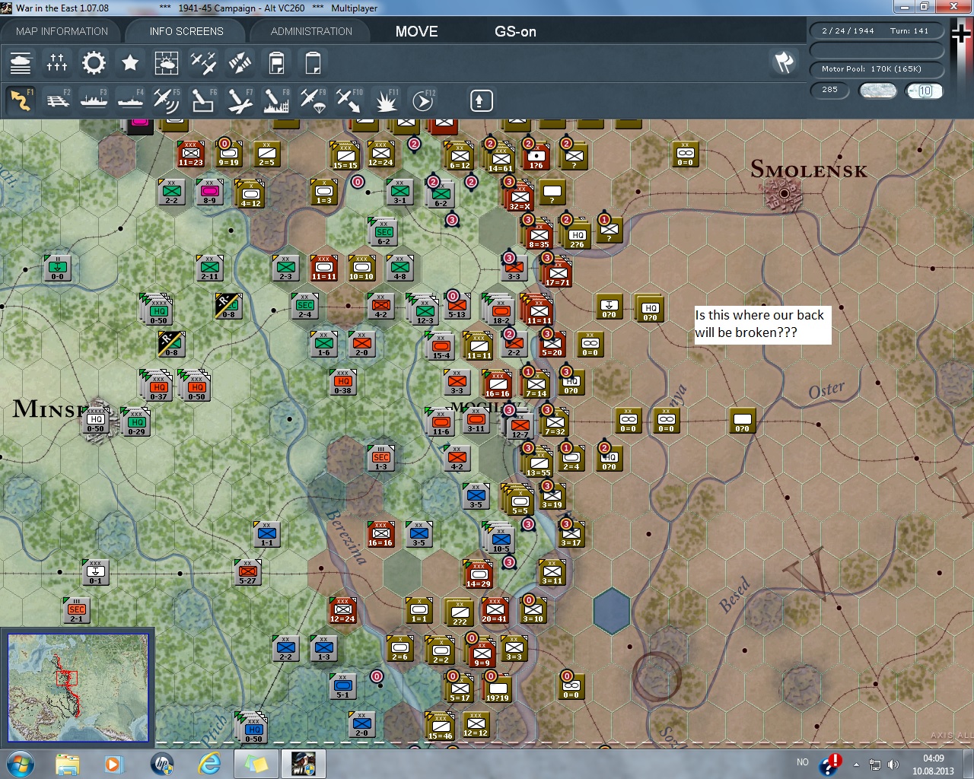Switch to the Map Information tab
Image resolution: width=974 pixels, height=779 pixels.
(62, 31)
